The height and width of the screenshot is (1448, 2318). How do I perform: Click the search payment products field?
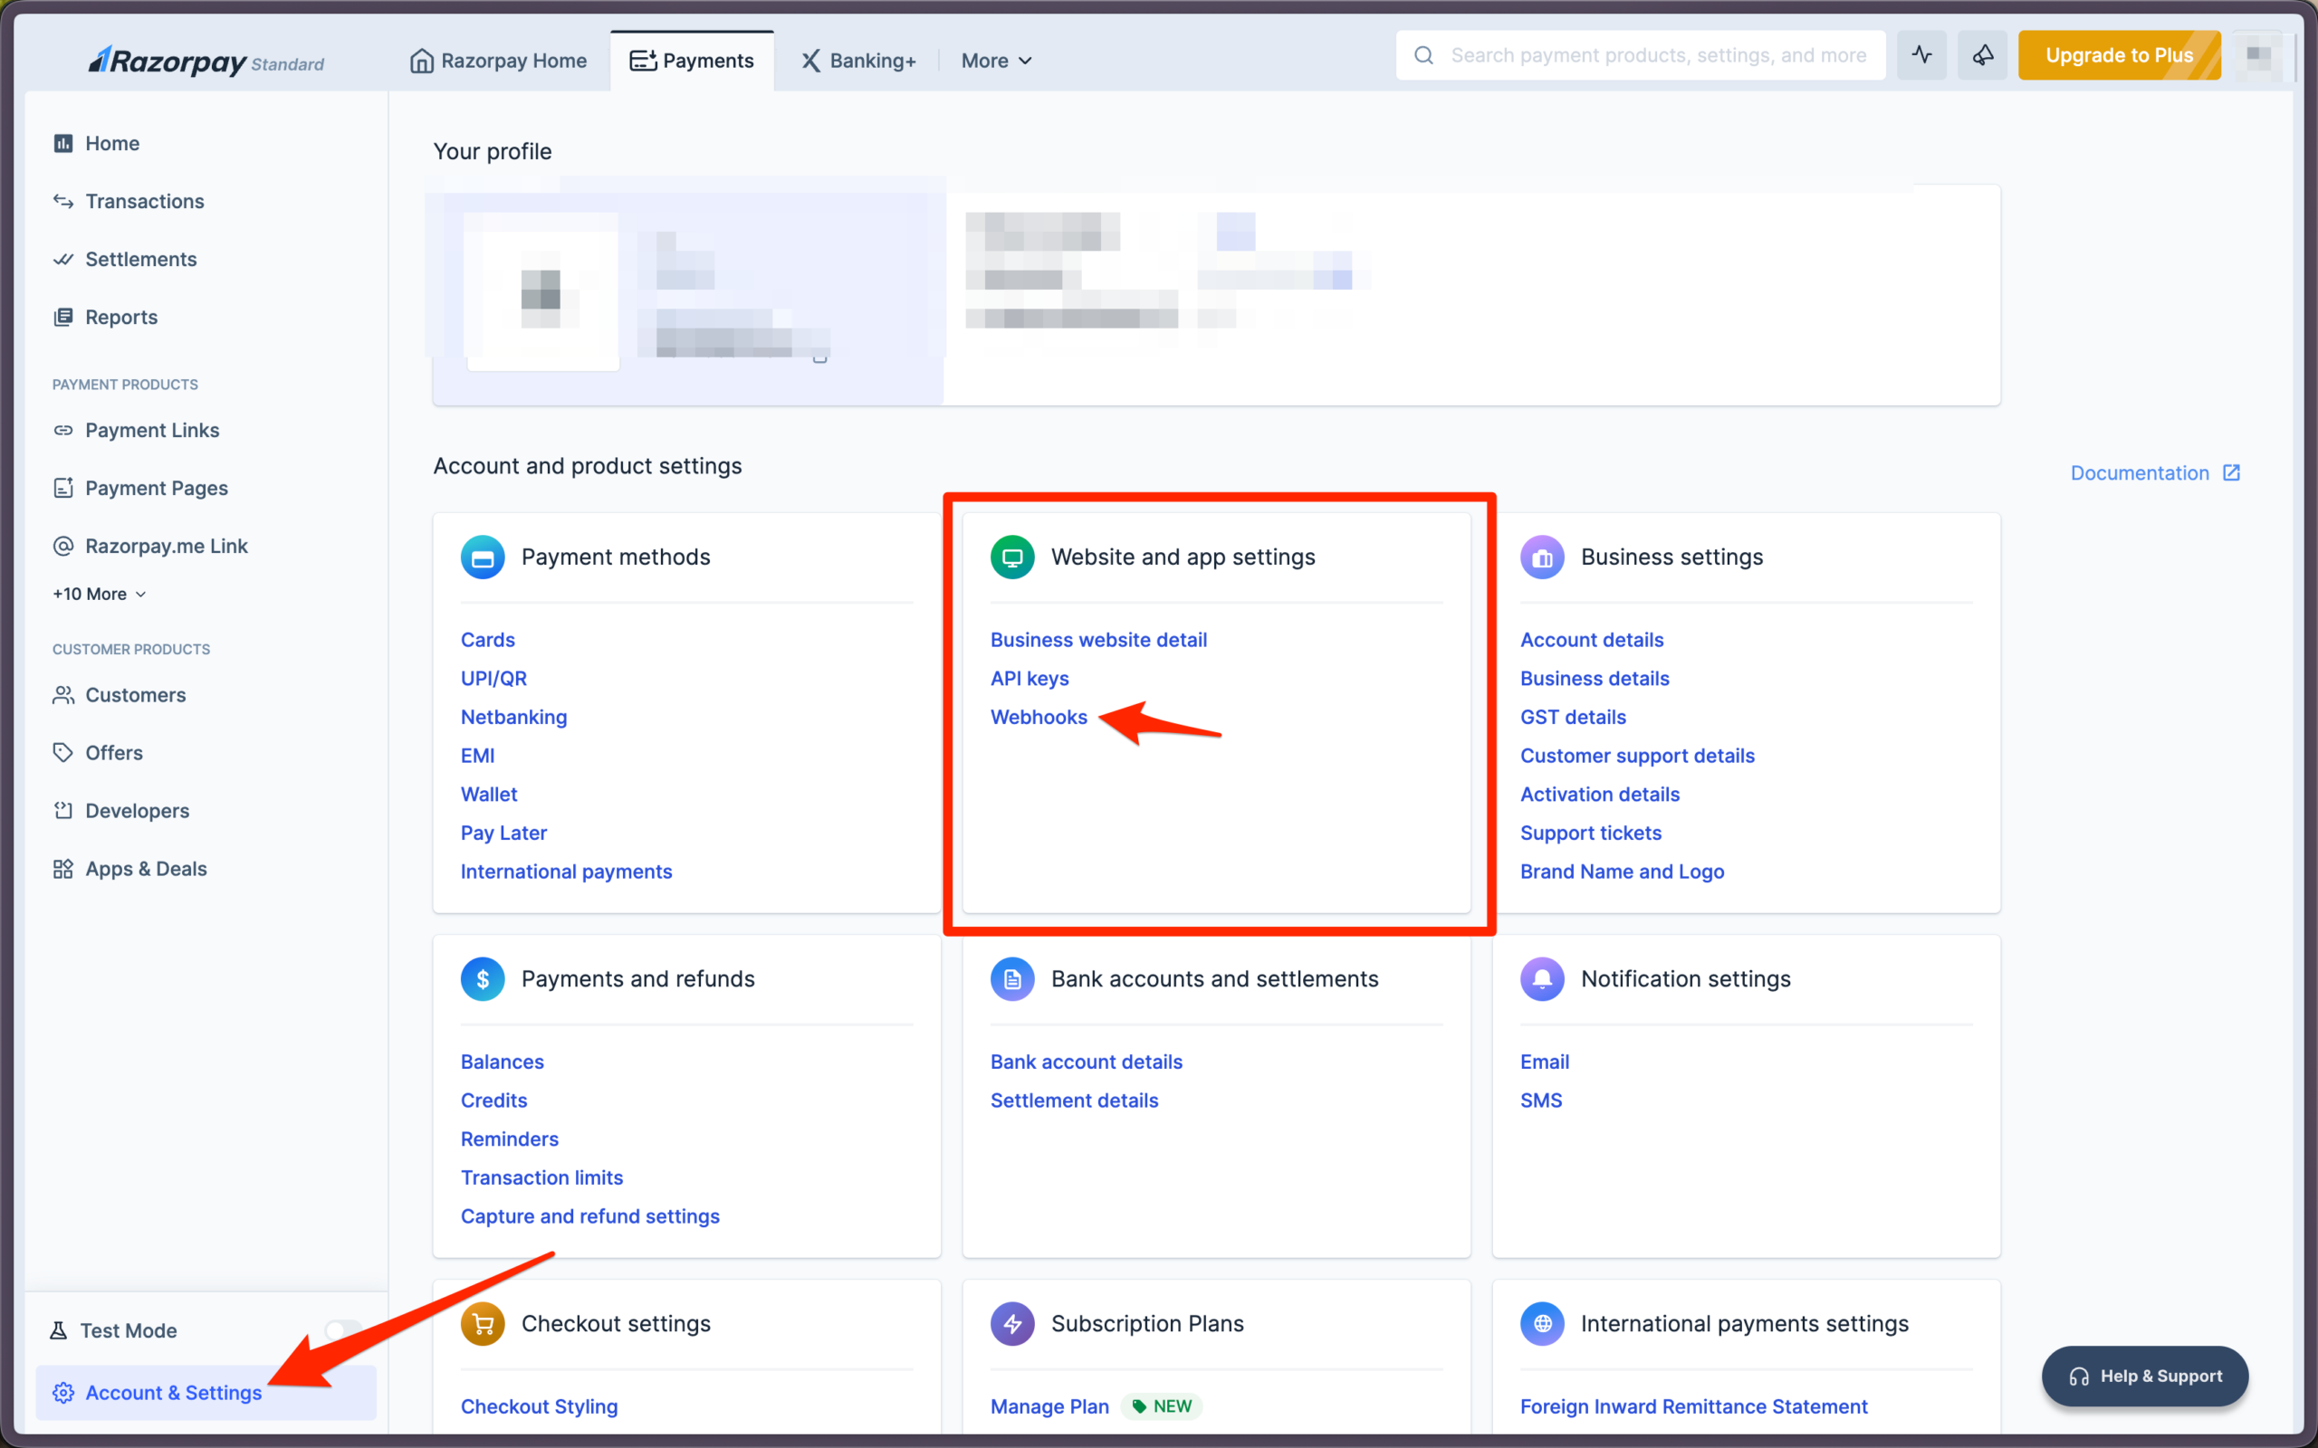(x=1657, y=55)
